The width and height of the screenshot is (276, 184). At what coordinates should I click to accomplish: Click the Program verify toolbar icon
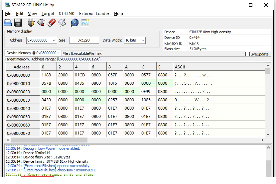62,23
